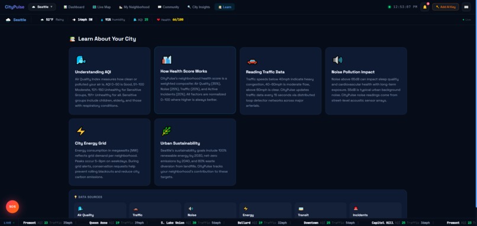Click the S. Lake Union ticker entry

coord(191,222)
